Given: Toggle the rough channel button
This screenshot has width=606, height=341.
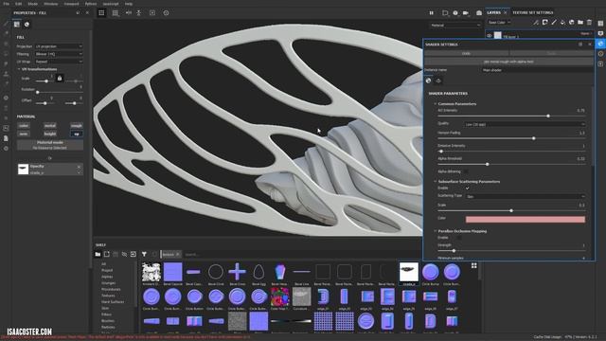Looking at the screenshot, I should click(x=77, y=126).
